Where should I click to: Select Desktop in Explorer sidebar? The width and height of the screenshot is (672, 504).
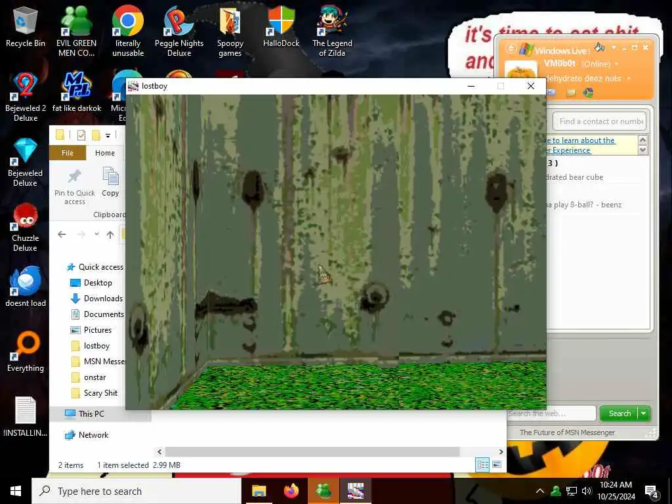tap(91, 283)
